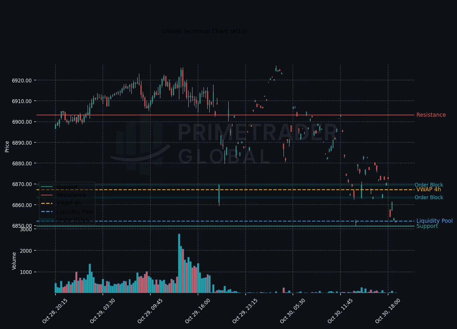Select the 6910.00 price axis label
The width and height of the screenshot is (457, 329).
pyautogui.click(x=22, y=101)
